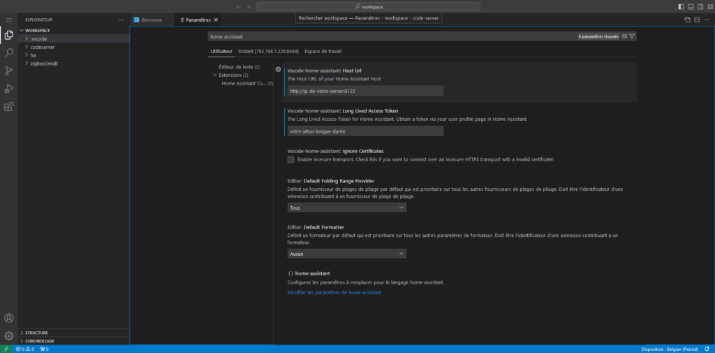This screenshot has height=353, width=715.
Task: Open the editor More Actions ellipsis
Action: 707,20
